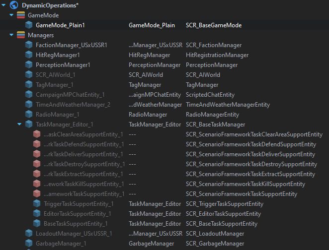Click the SCR_AIWorld_1 cube icon
Screen dimensions: 329x250
29,75
